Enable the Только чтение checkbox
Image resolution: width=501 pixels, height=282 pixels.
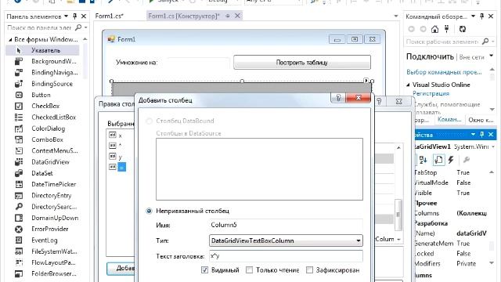click(x=249, y=270)
